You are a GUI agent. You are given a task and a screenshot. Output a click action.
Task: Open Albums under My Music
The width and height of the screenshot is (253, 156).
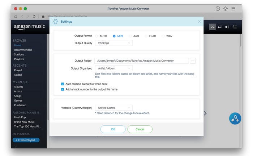[x=18, y=87]
